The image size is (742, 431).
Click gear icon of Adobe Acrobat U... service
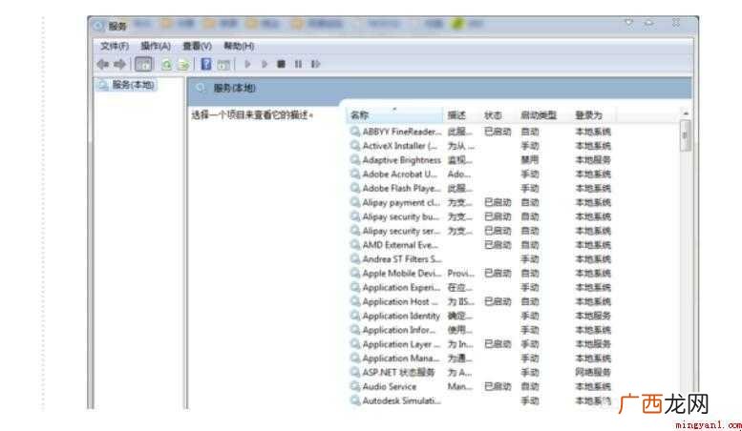click(355, 174)
